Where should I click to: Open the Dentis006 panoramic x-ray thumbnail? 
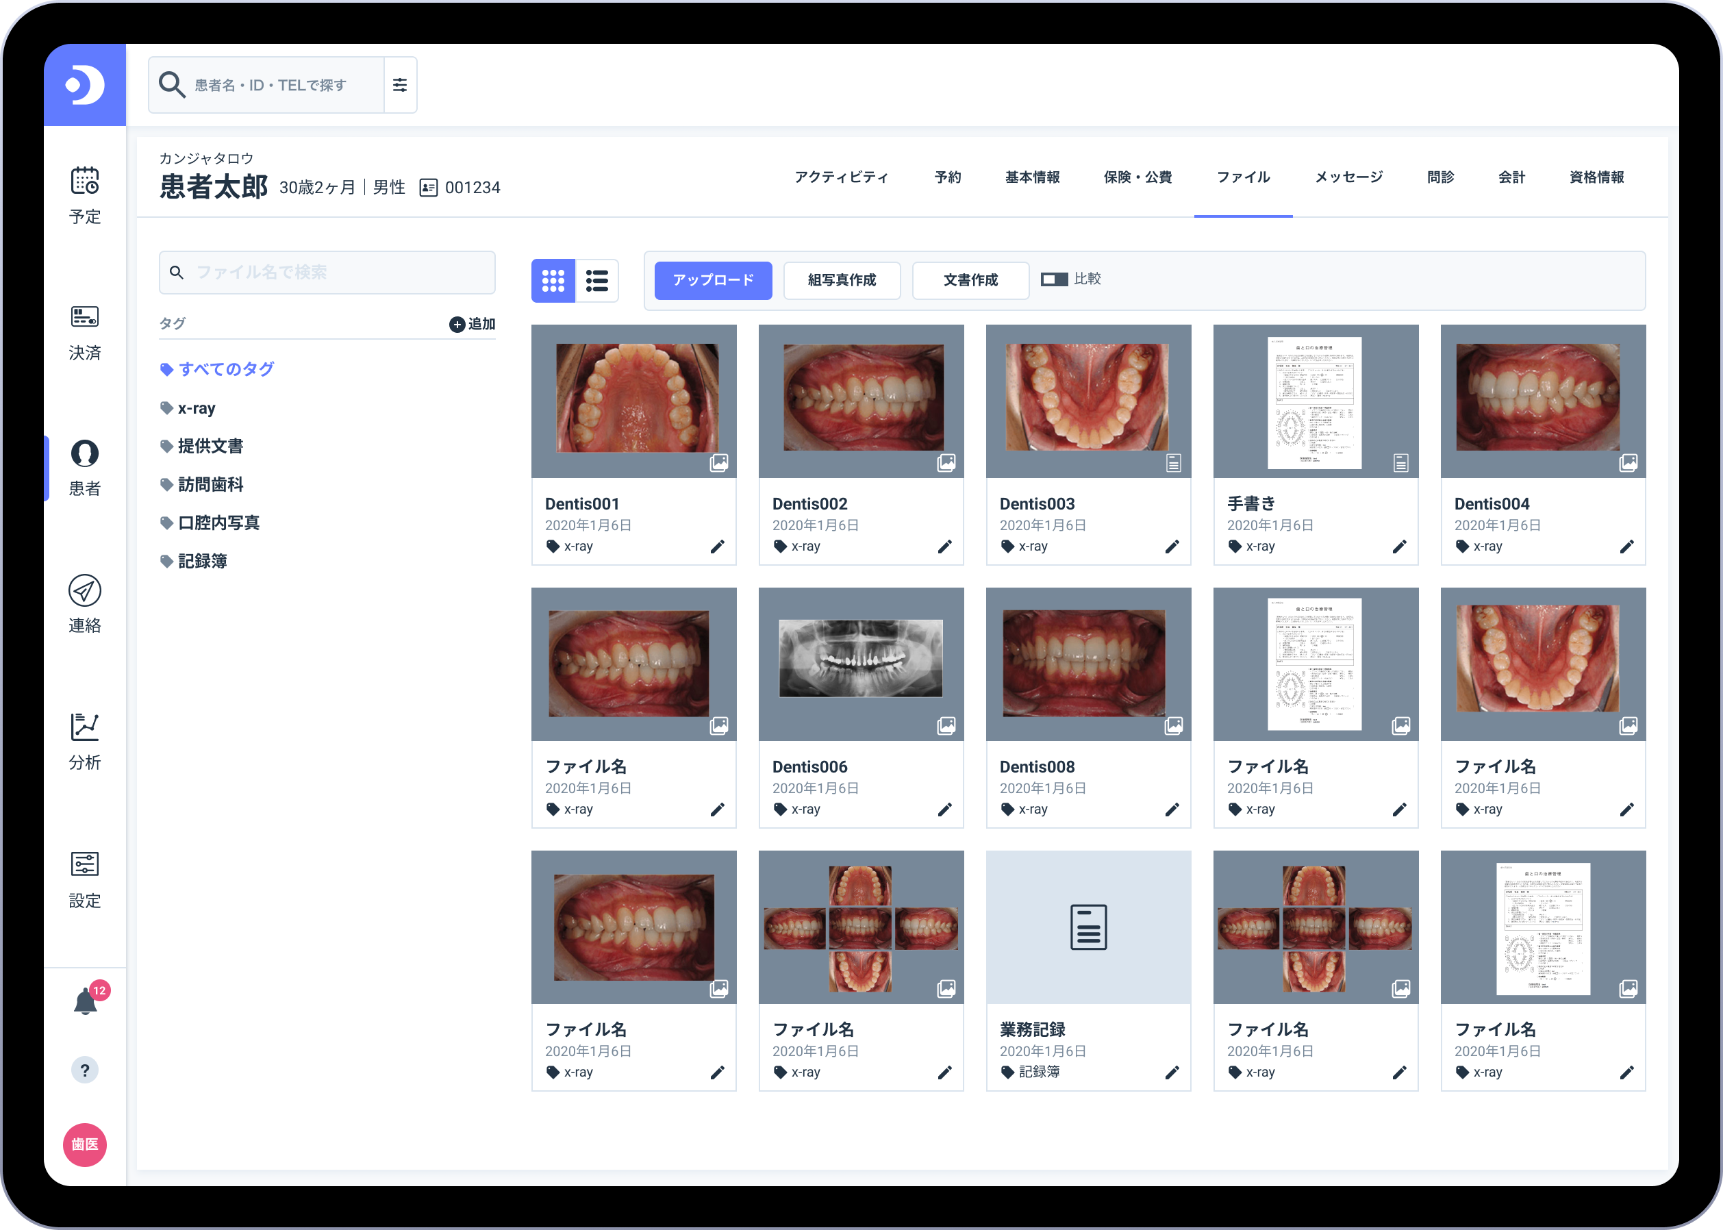[860, 659]
